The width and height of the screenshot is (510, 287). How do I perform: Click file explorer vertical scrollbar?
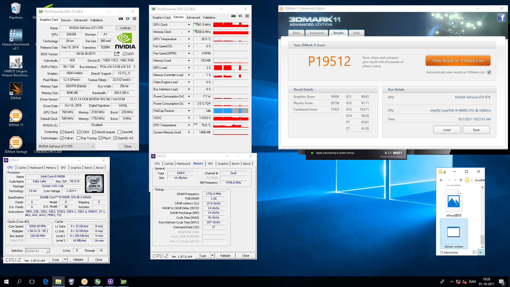coord(482,217)
